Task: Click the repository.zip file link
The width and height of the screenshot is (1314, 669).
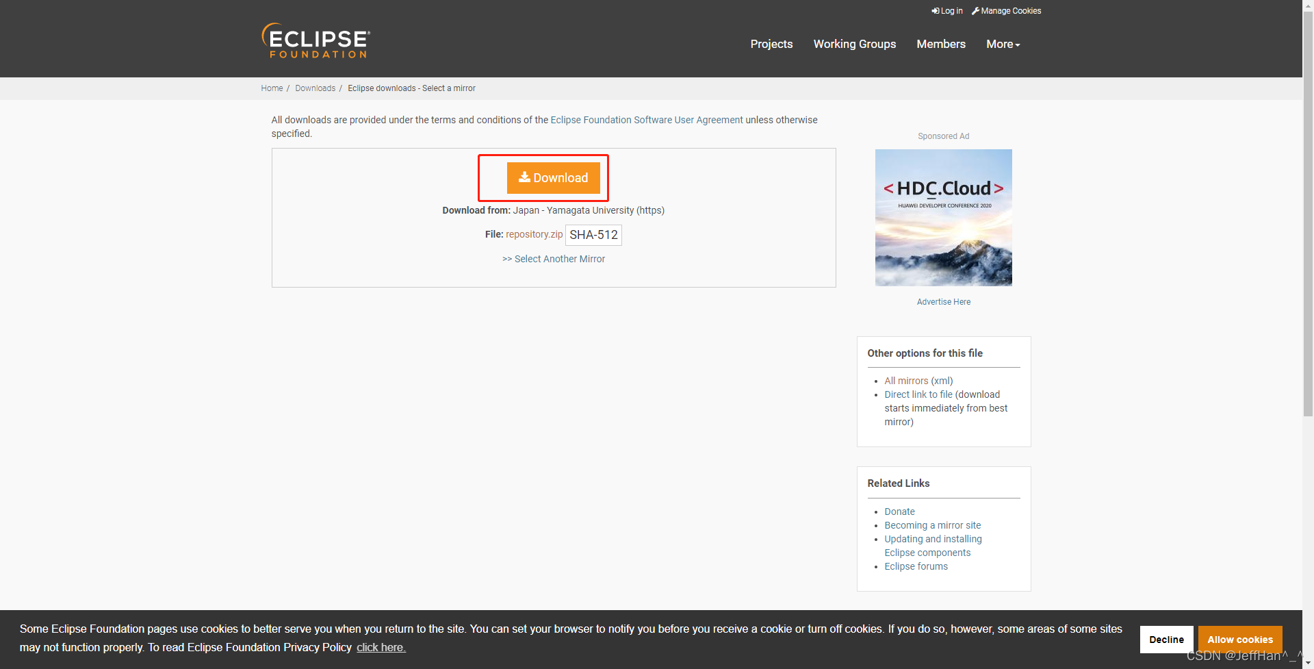Action: pos(534,234)
